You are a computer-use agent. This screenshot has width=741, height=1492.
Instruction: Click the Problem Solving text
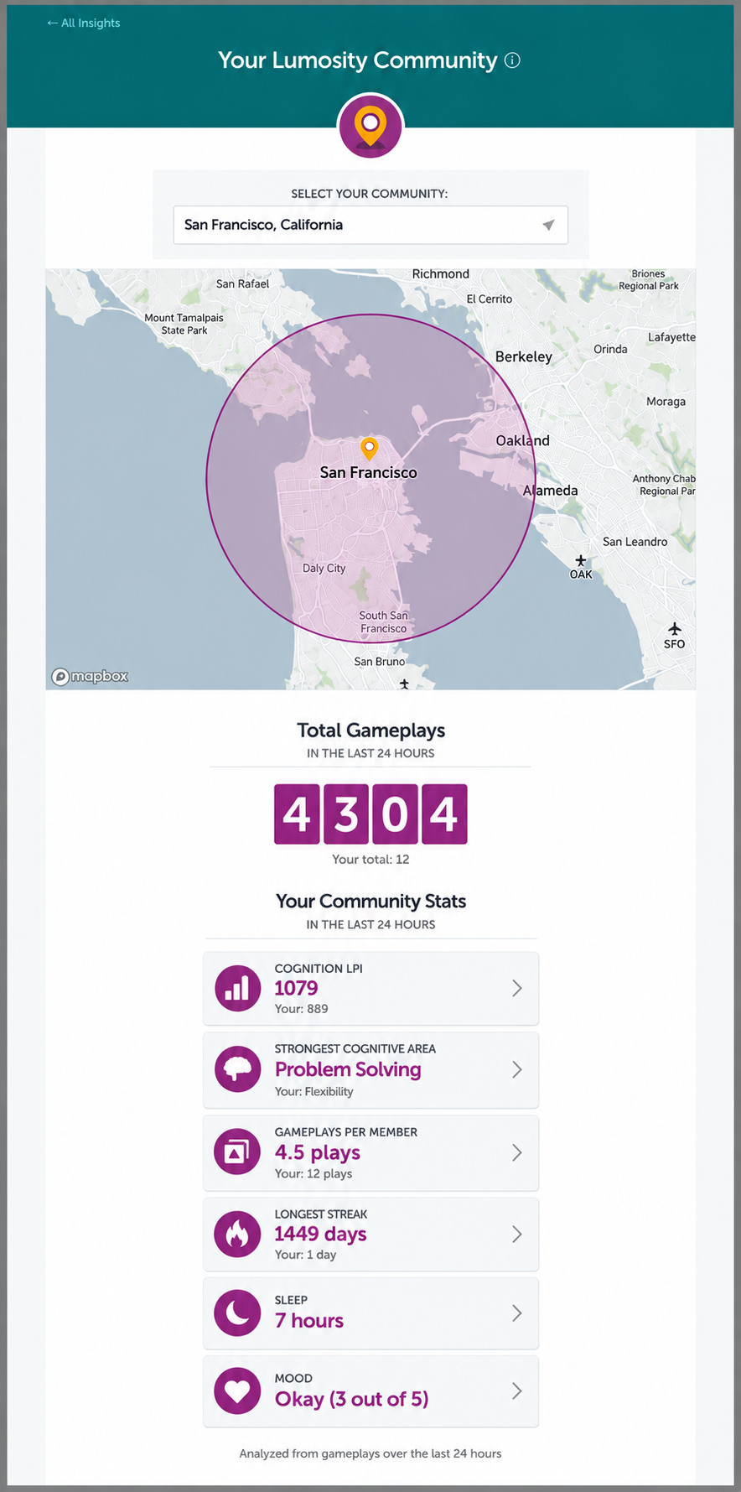pos(348,1069)
